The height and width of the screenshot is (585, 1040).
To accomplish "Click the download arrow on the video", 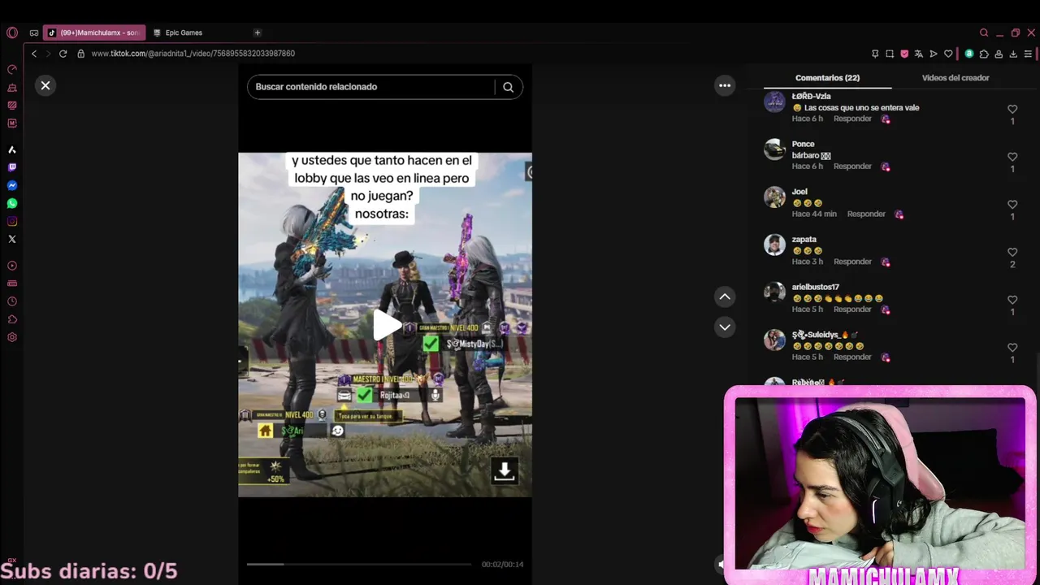I will [x=504, y=470].
